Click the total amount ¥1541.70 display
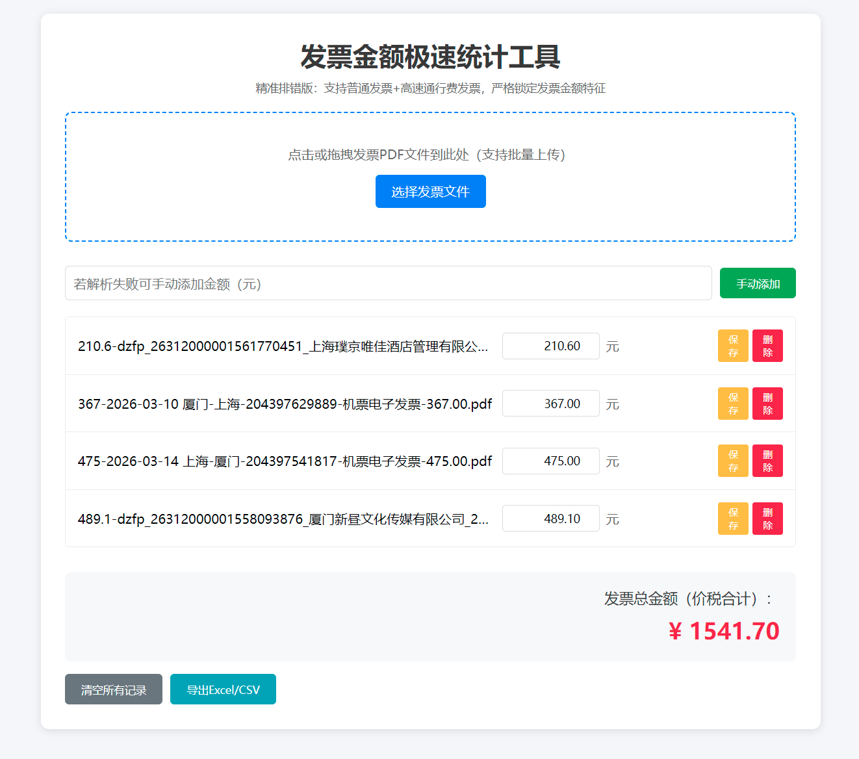The height and width of the screenshot is (759, 859). [x=726, y=630]
